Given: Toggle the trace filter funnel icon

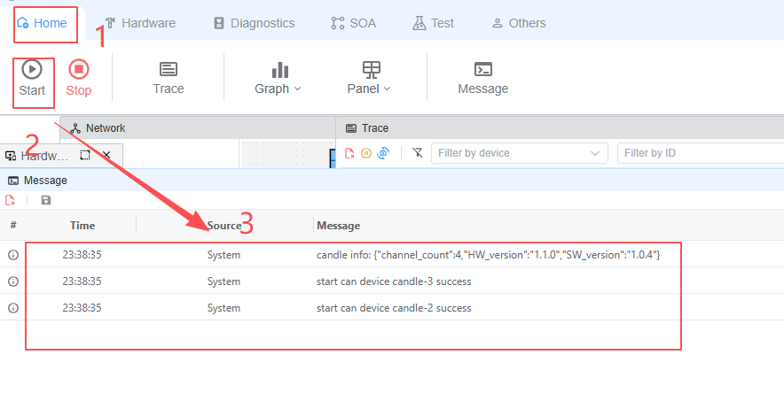Looking at the screenshot, I should pyautogui.click(x=418, y=153).
